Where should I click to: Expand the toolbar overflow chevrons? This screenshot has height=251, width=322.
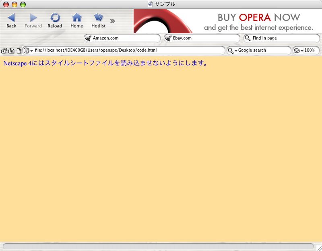[x=113, y=21]
